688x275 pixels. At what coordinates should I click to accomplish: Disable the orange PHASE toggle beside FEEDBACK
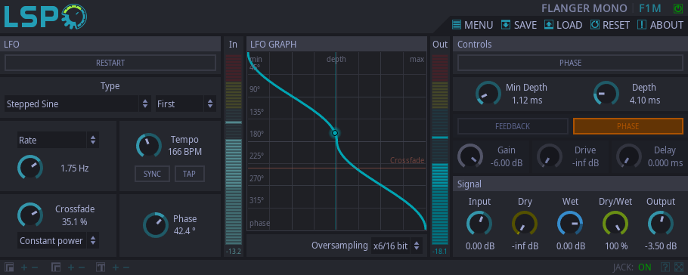tap(628, 126)
